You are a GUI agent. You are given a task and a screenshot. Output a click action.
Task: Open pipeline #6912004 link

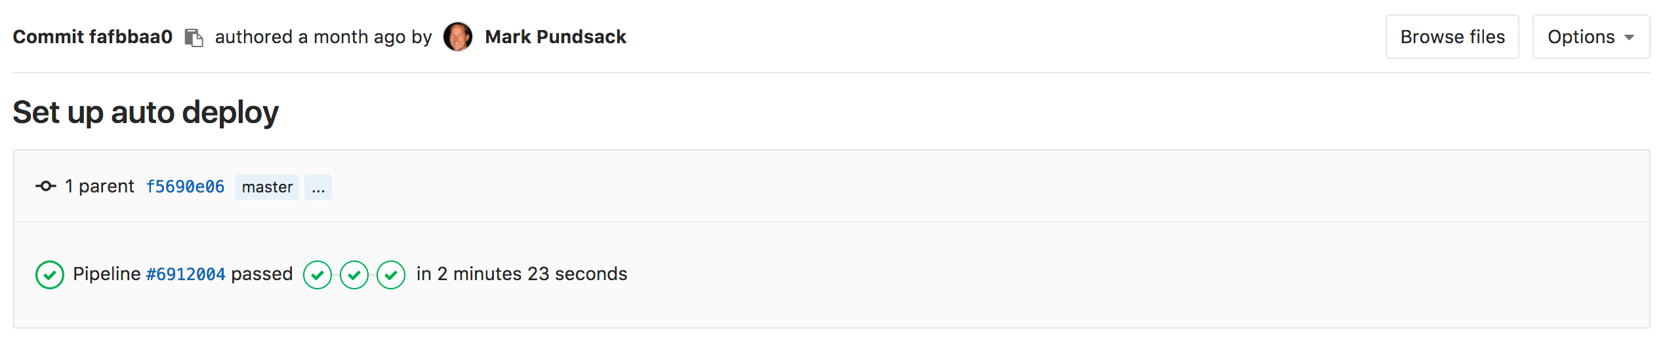pos(186,274)
